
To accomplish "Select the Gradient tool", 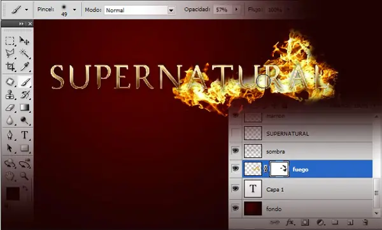I will [24, 108].
